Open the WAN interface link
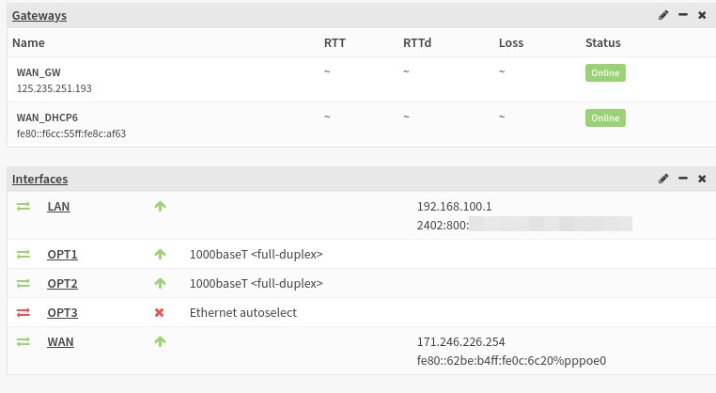Viewport: 716px width, 393px height. click(x=60, y=341)
